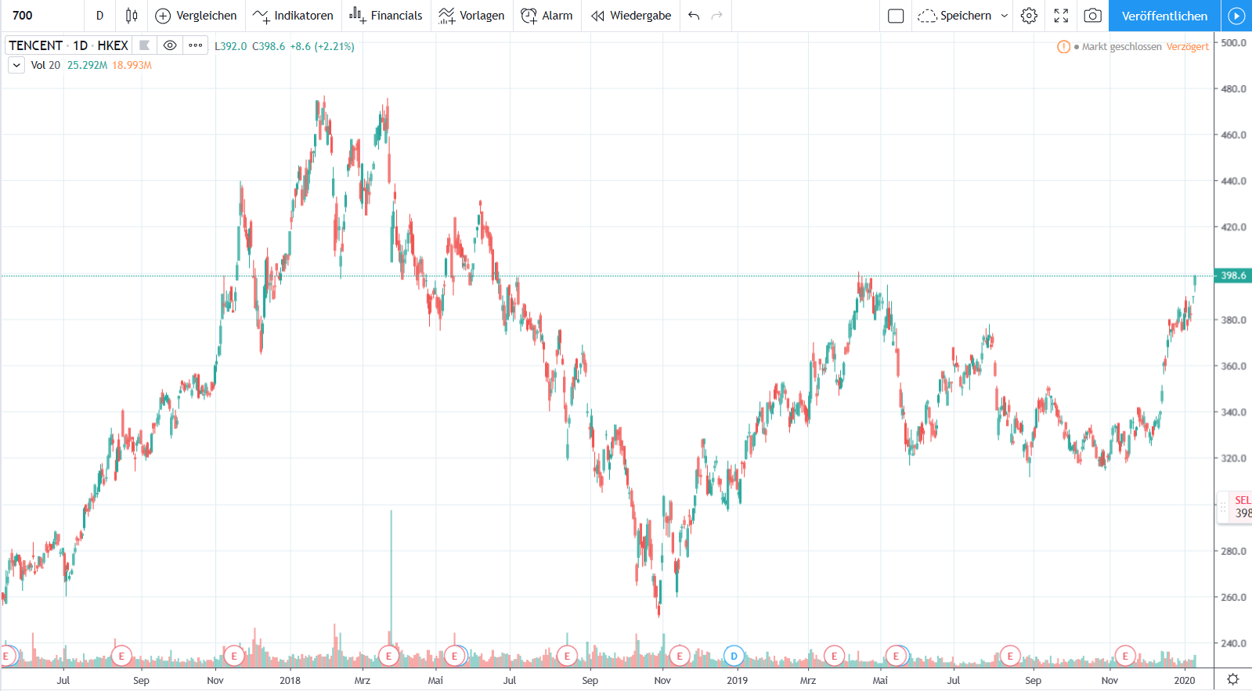Click the undo arrow icon
Image resolution: width=1252 pixels, height=691 pixels.
coord(694,16)
